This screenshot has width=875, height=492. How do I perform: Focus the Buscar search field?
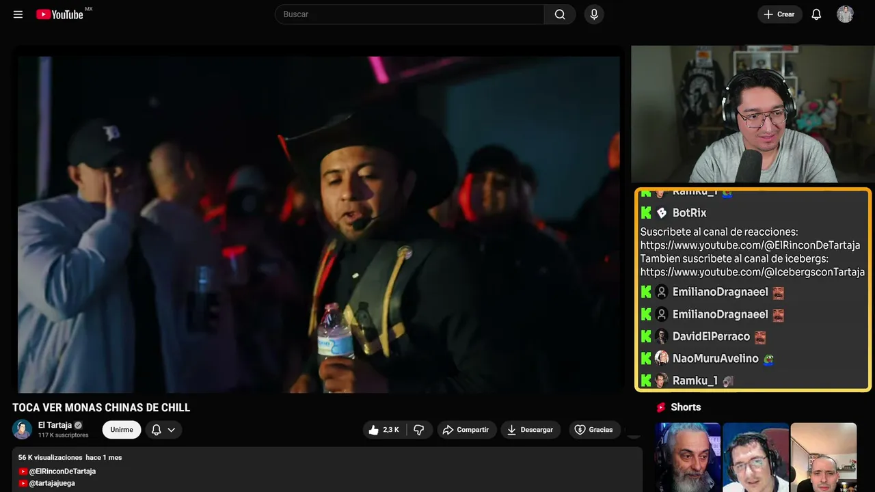pyautogui.click(x=409, y=14)
